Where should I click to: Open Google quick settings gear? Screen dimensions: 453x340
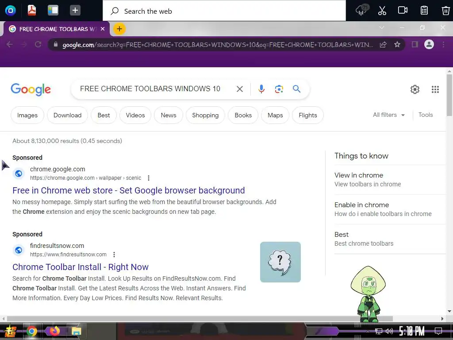pos(415,89)
